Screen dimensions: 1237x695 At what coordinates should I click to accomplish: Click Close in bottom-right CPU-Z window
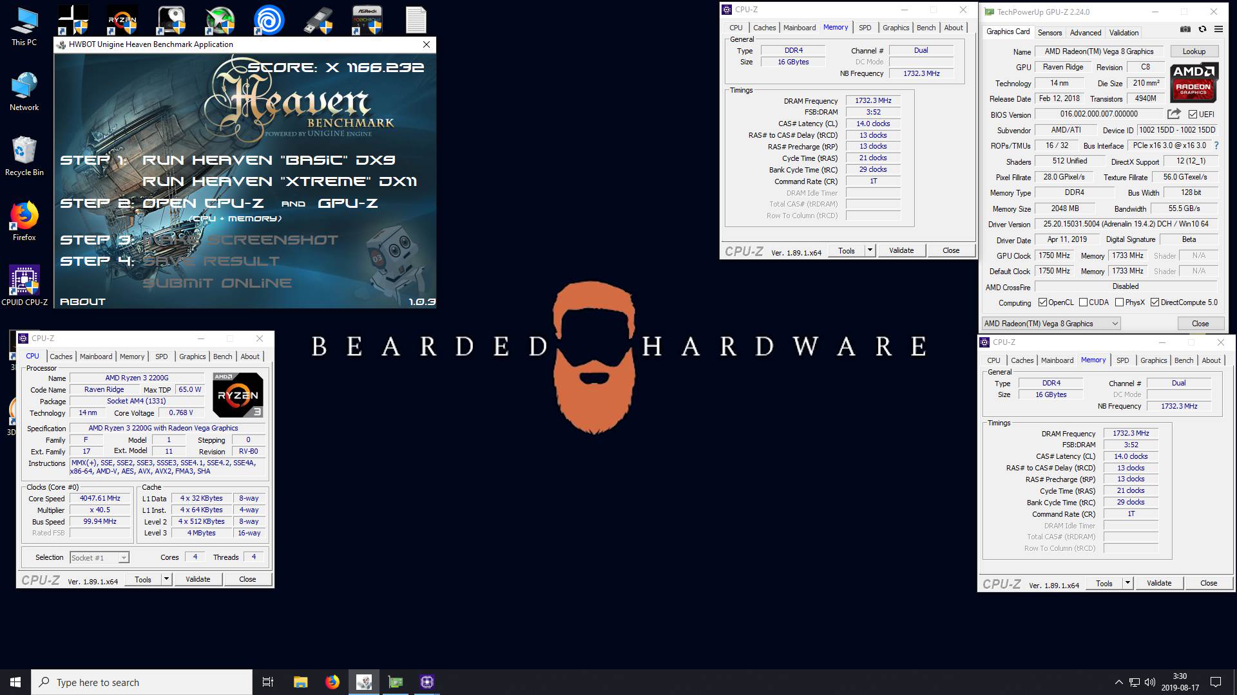tap(1209, 583)
